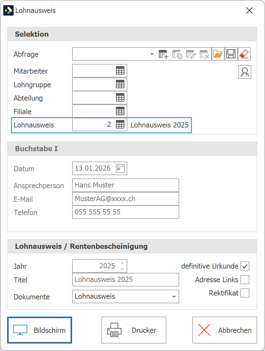Click the Telefon field 055 555 55 55
265x351 pixels.
(126, 212)
